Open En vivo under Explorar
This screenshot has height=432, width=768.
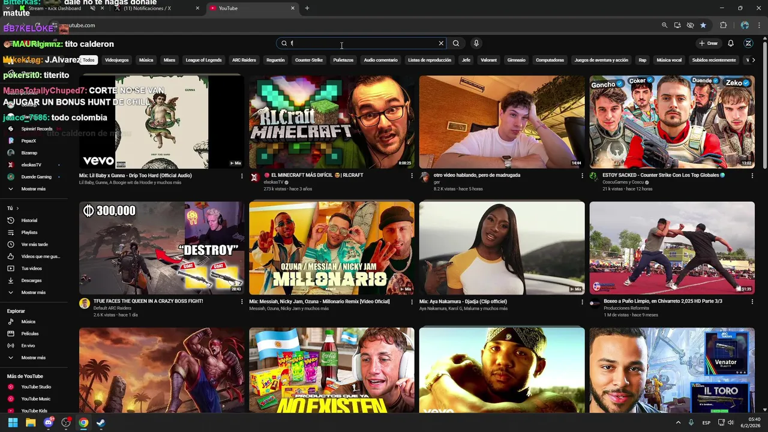point(28,346)
